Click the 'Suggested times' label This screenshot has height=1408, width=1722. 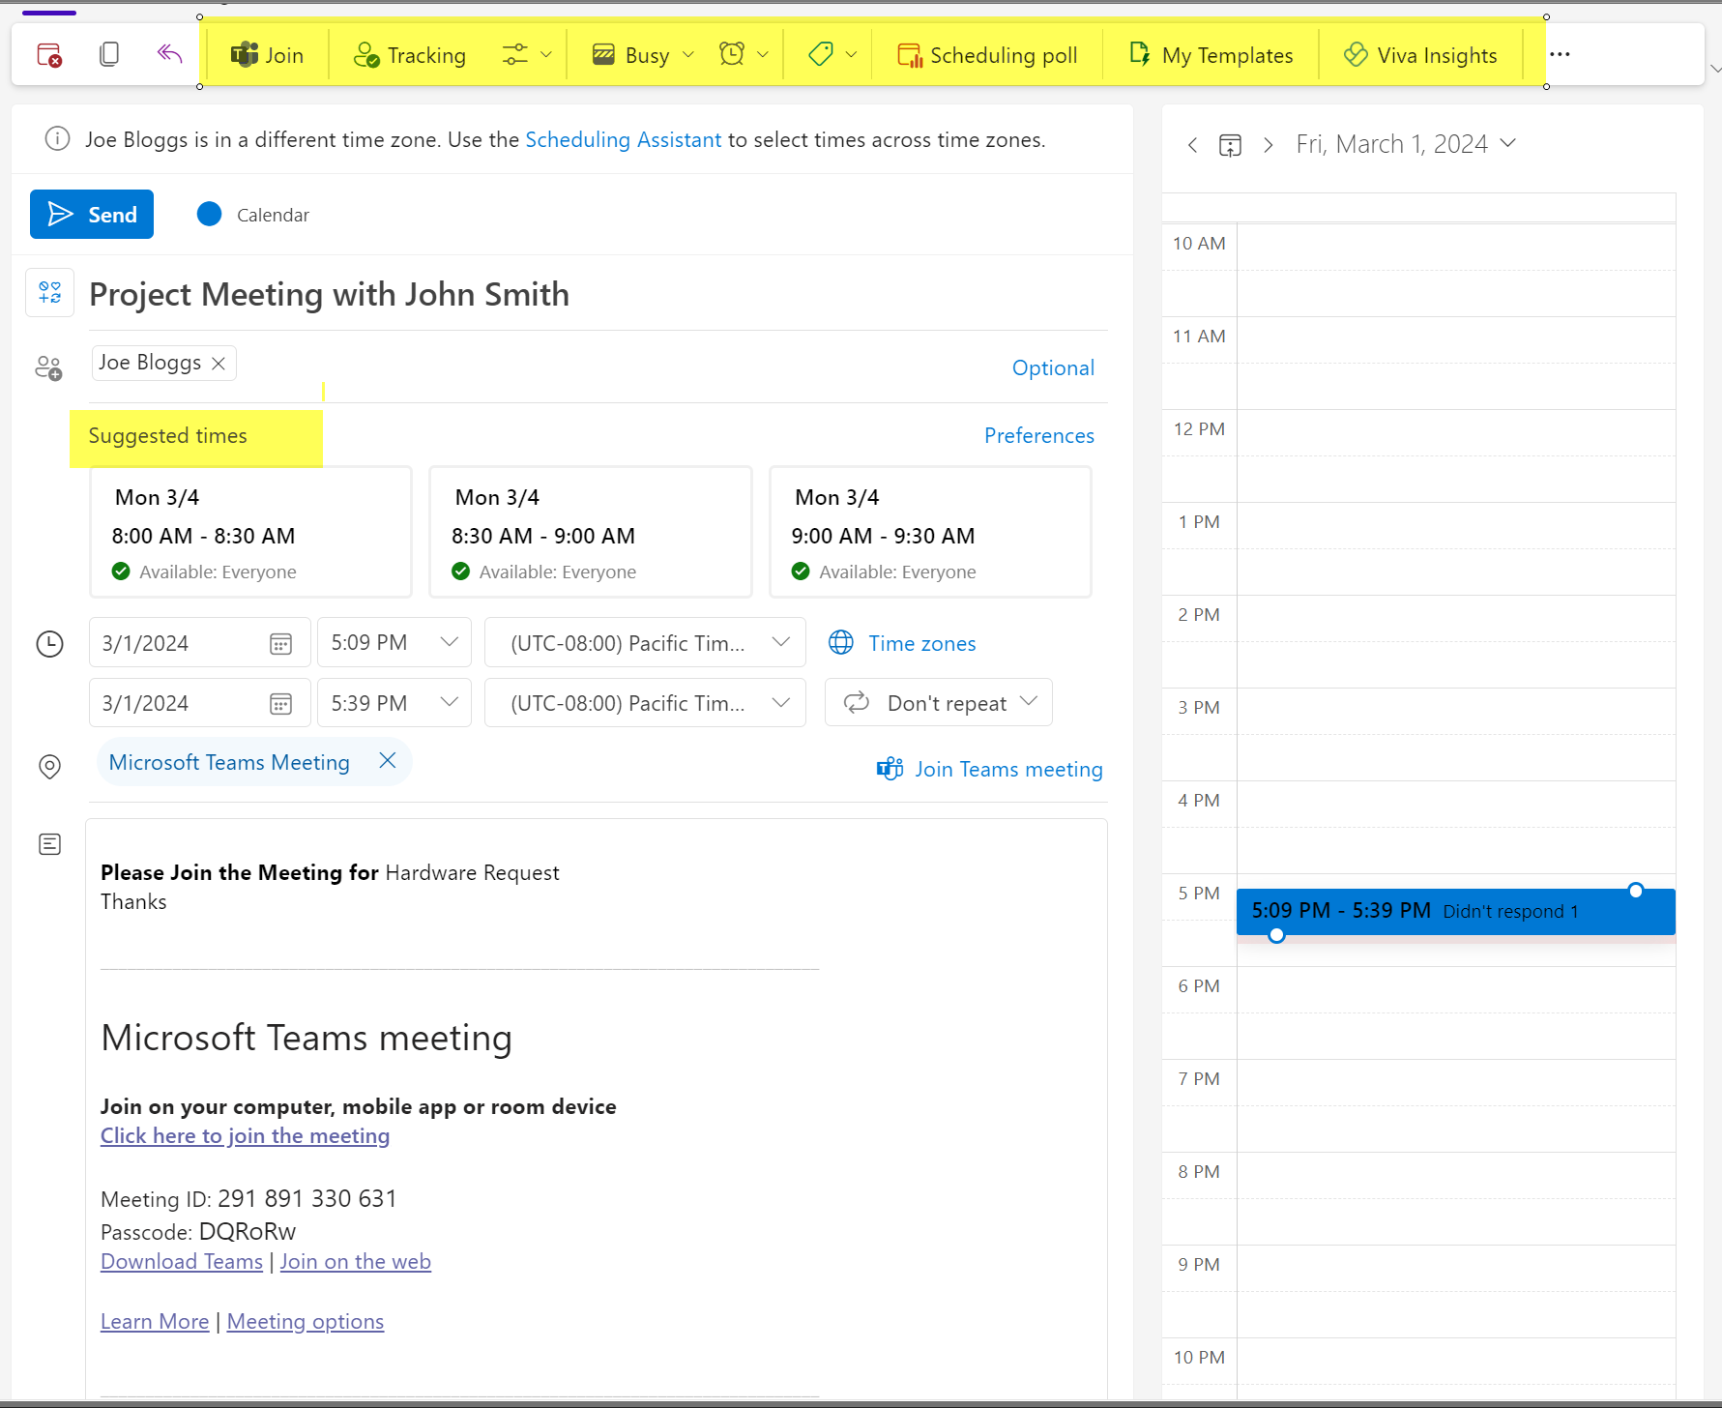(167, 435)
